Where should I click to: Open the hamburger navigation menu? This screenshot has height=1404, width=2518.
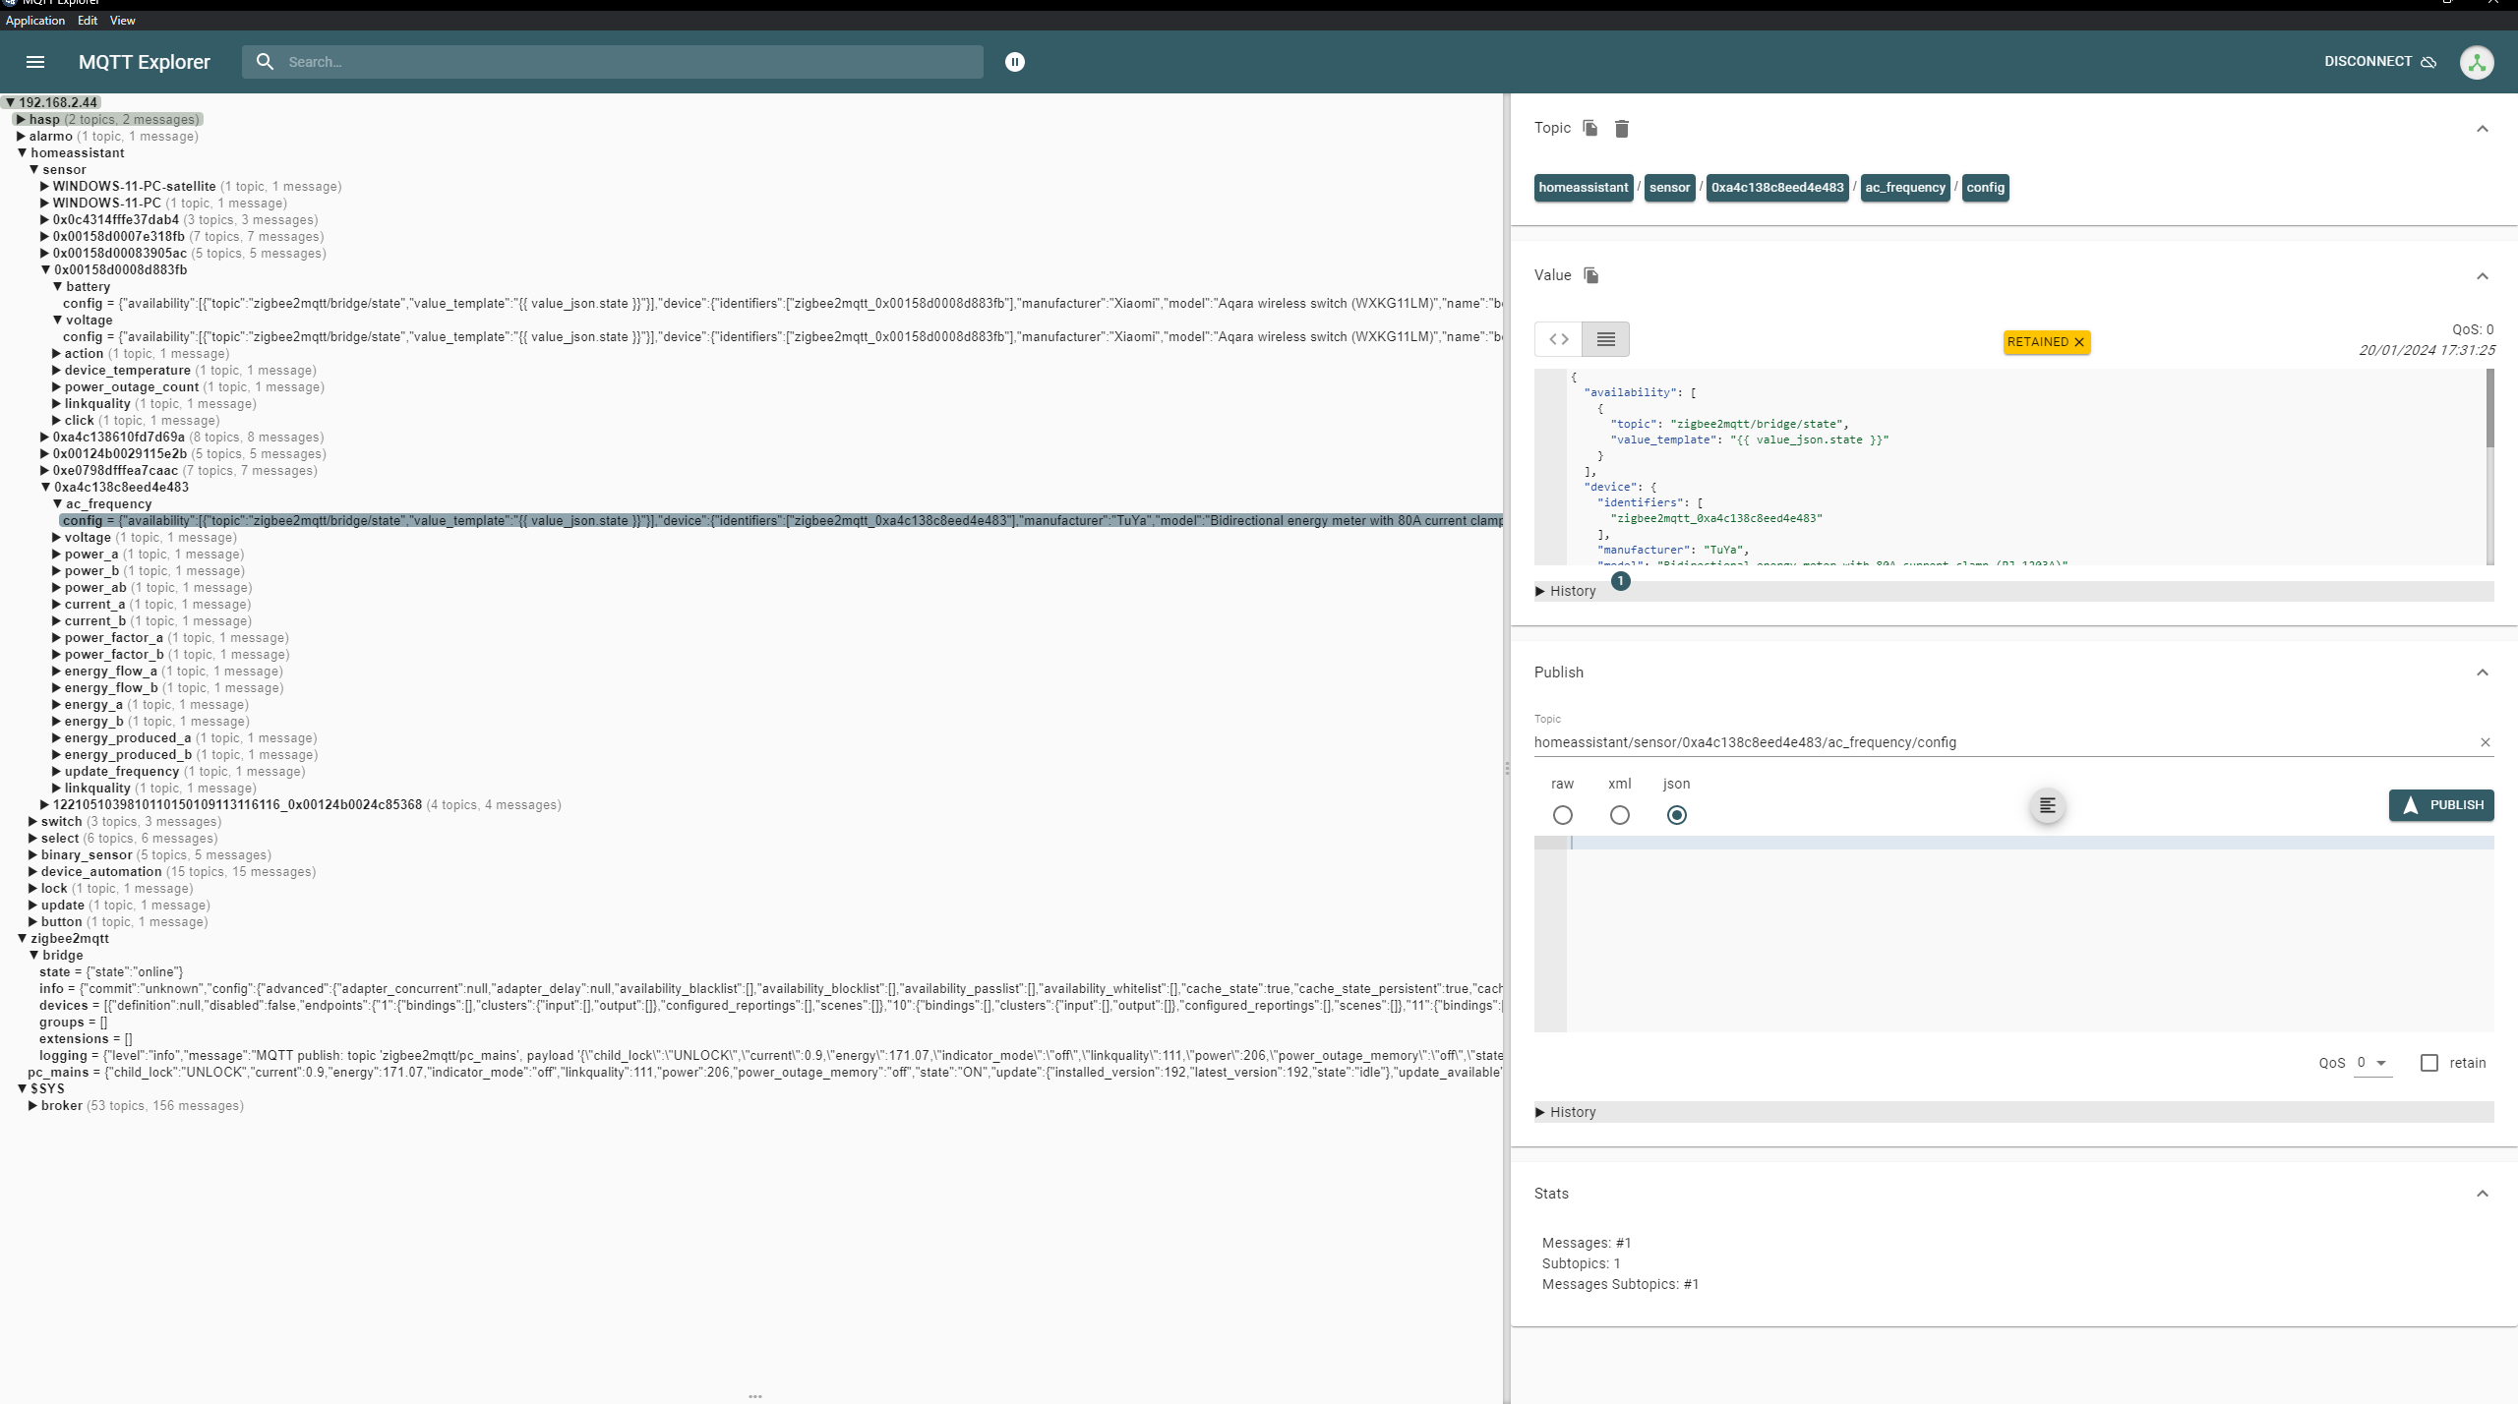34,61
